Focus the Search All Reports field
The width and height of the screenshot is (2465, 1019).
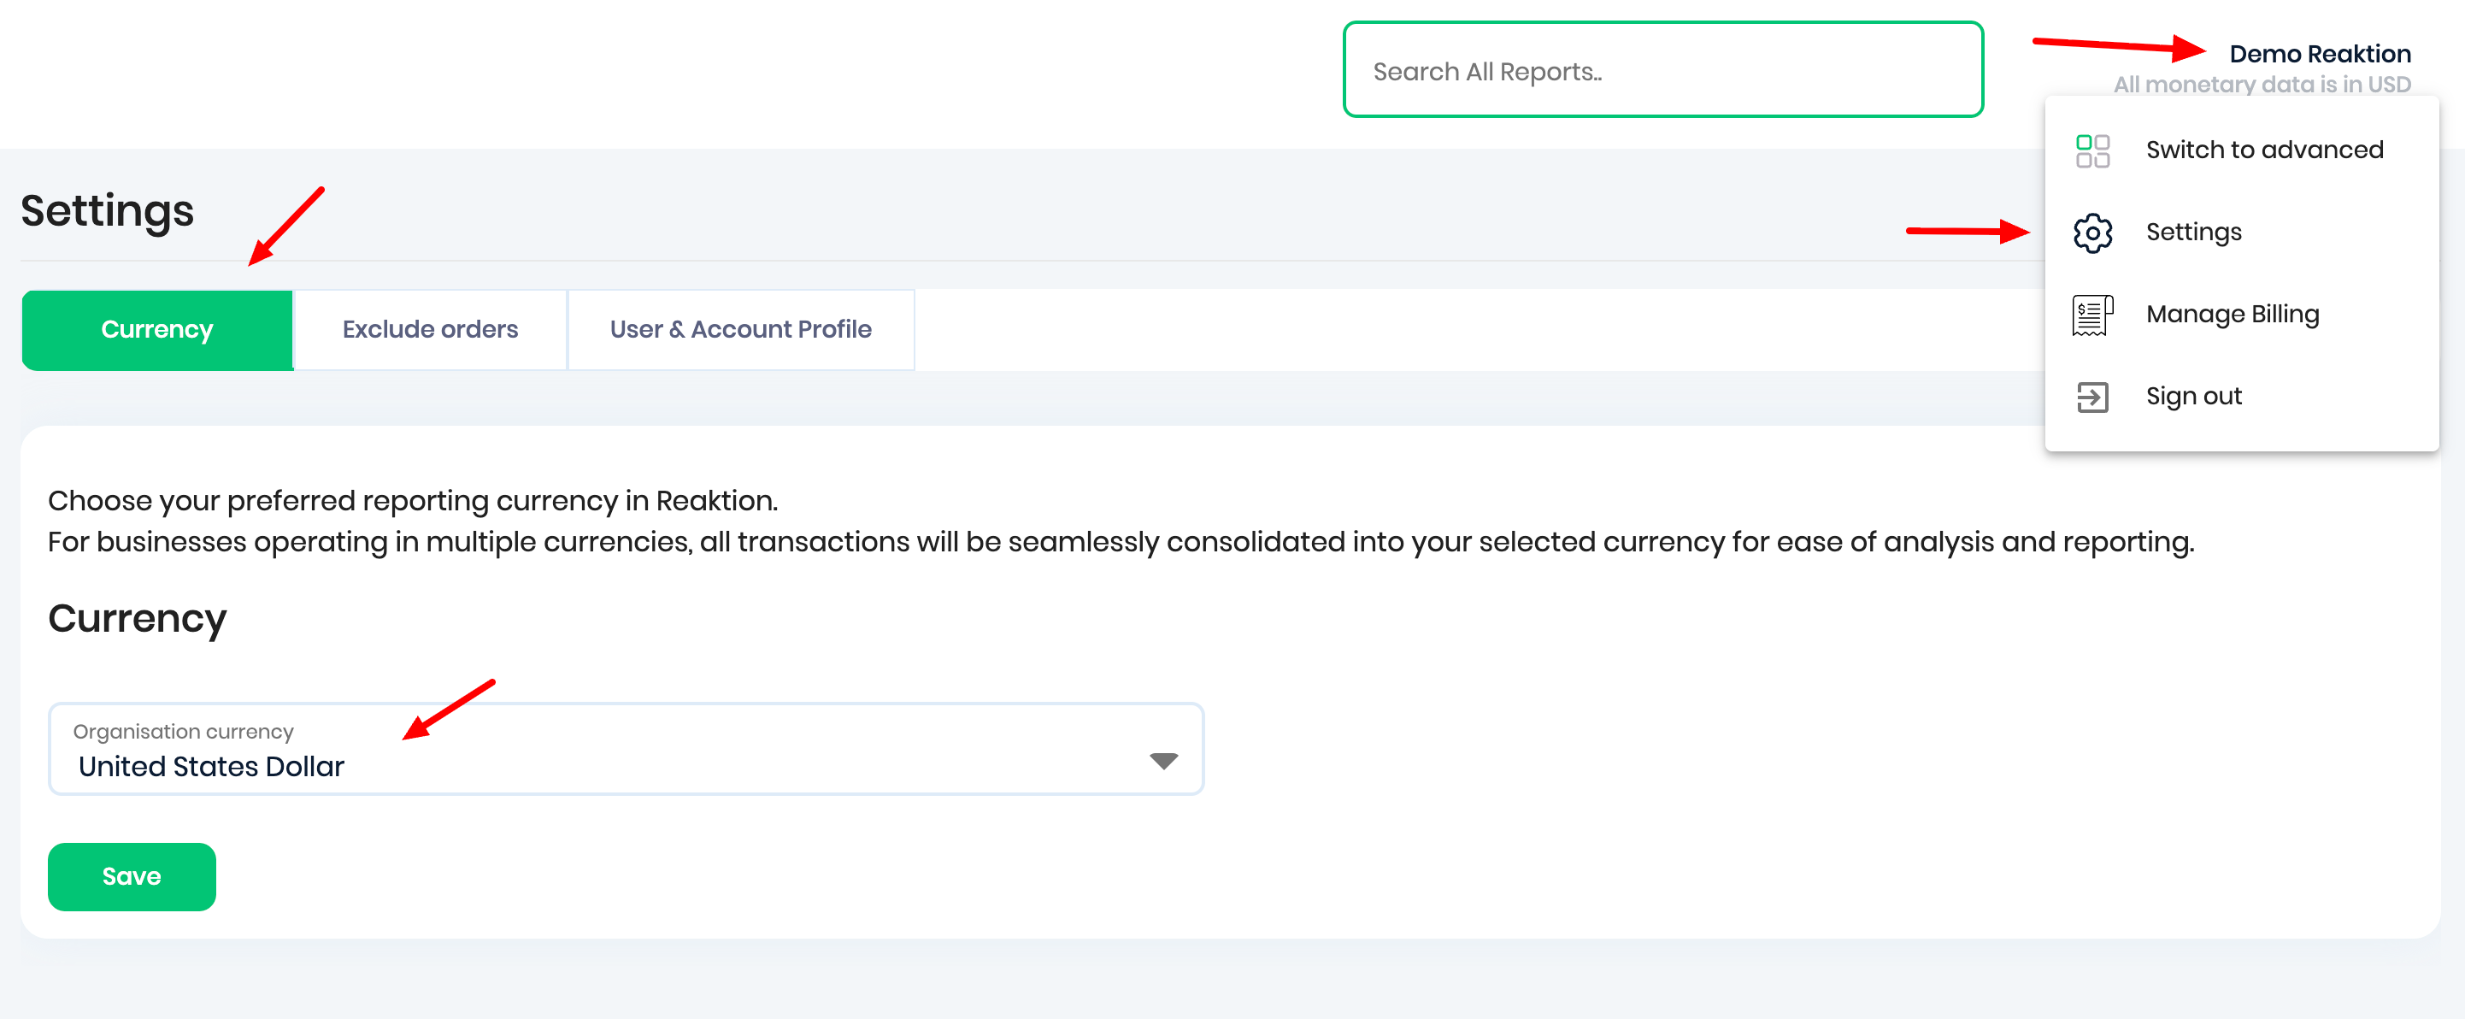tap(1662, 71)
